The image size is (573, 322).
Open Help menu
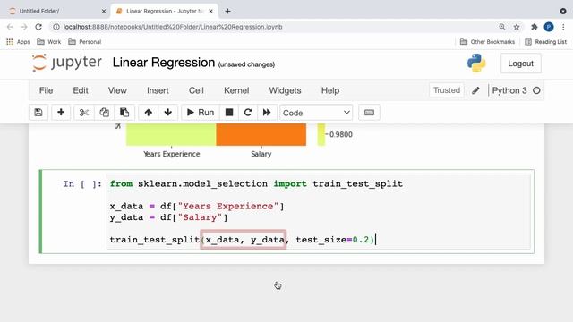point(330,90)
